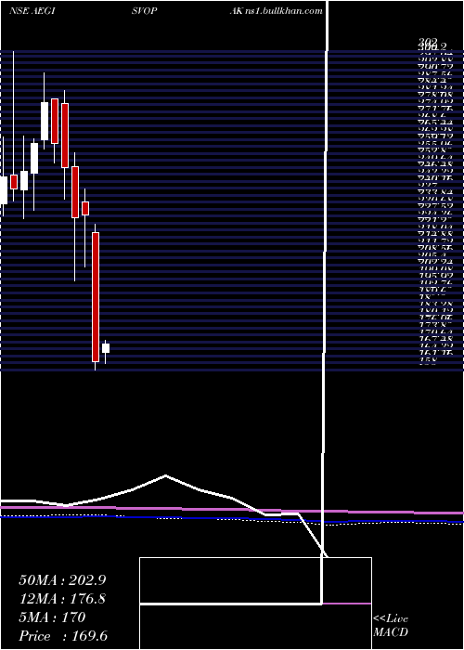Click the SVOP text in the chart header
Viewport: 464px width, 650px height.
click(144, 11)
